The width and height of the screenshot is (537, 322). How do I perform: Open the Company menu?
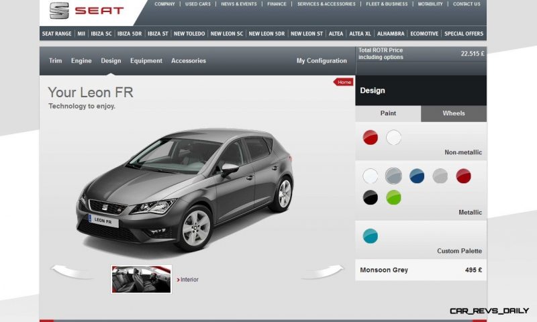(164, 4)
